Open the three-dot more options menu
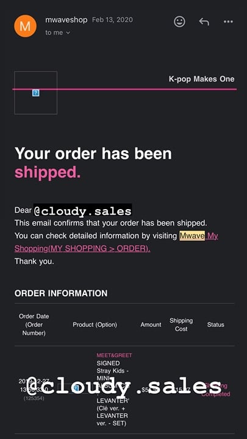 coord(228,21)
